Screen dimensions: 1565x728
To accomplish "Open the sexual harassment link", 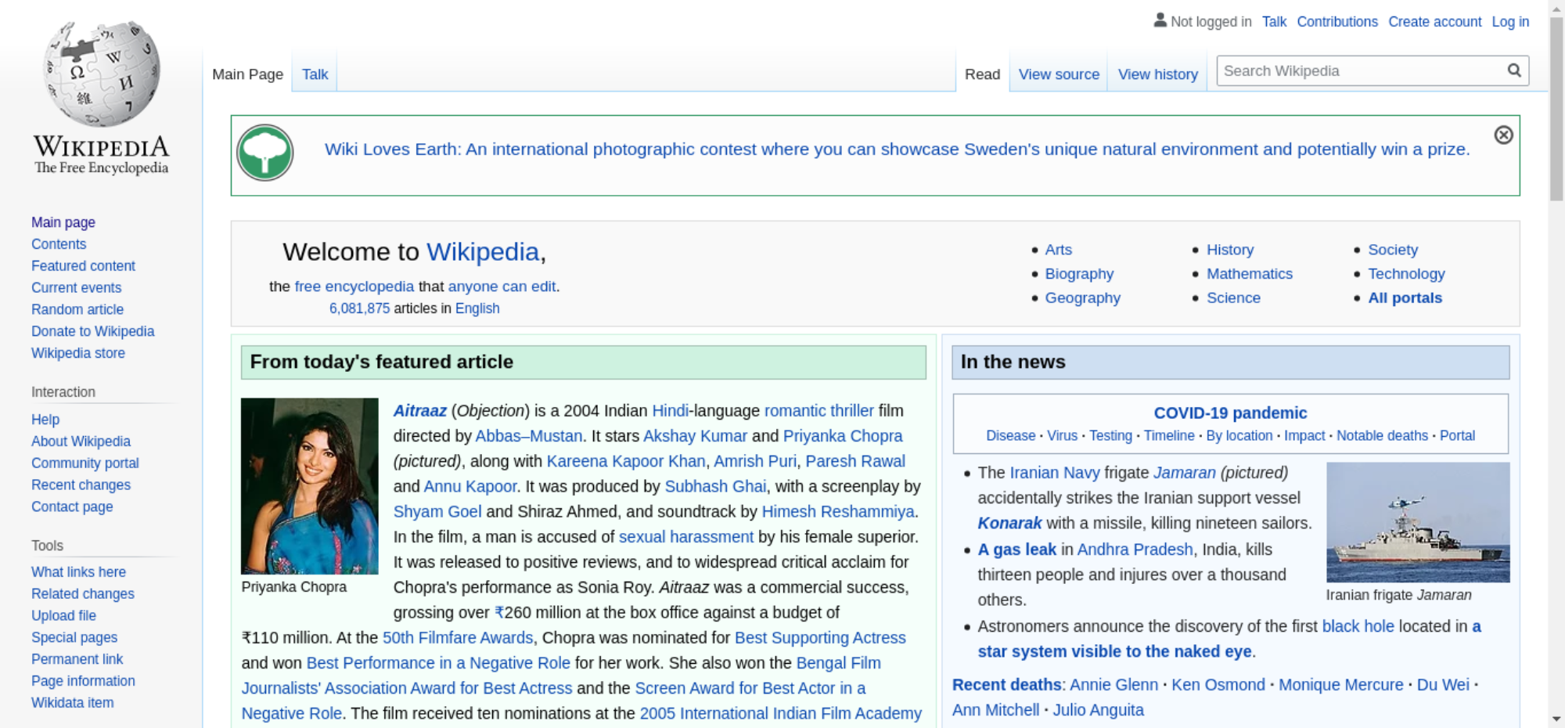I will click(685, 537).
